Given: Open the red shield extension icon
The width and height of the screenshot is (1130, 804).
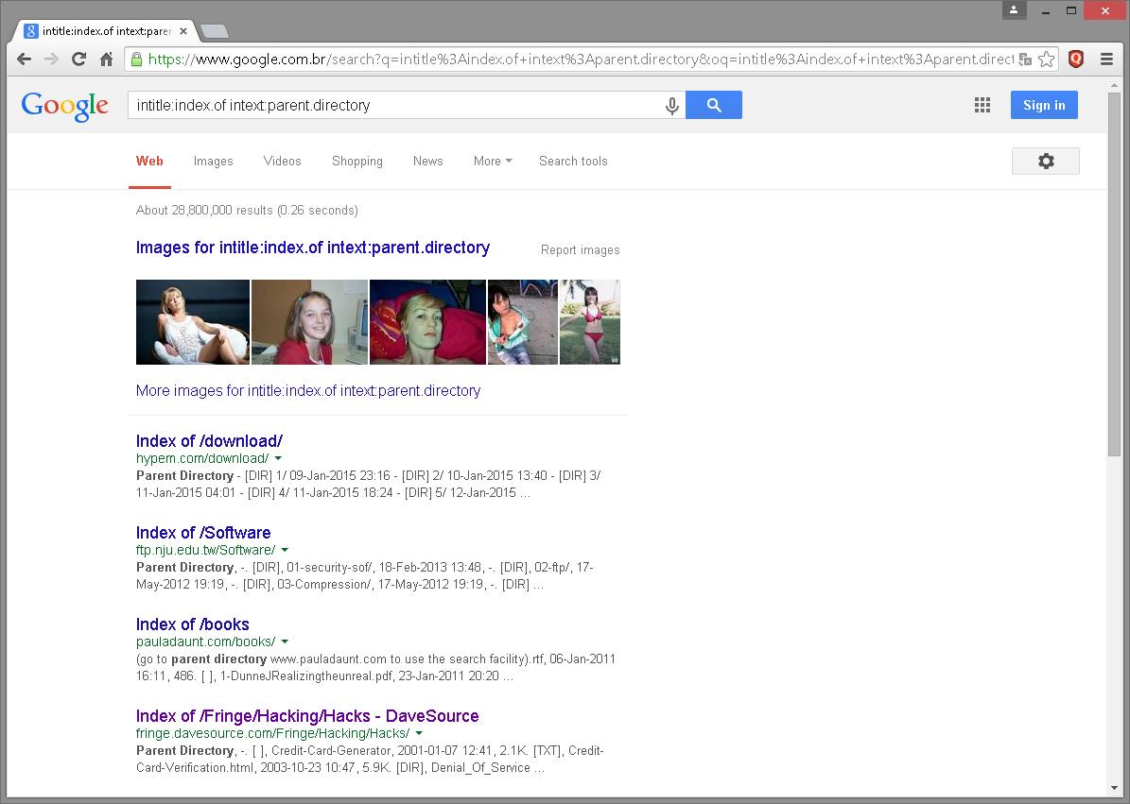Looking at the screenshot, I should pyautogui.click(x=1076, y=59).
